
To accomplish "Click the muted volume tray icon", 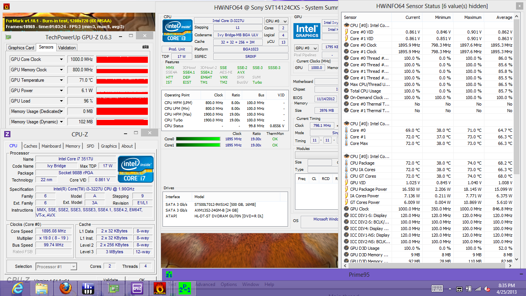I will [x=487, y=288].
